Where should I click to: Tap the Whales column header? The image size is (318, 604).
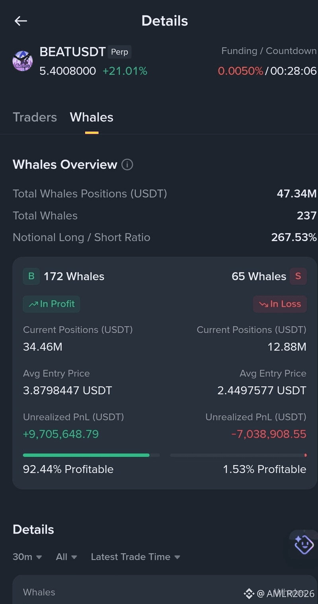point(39,592)
